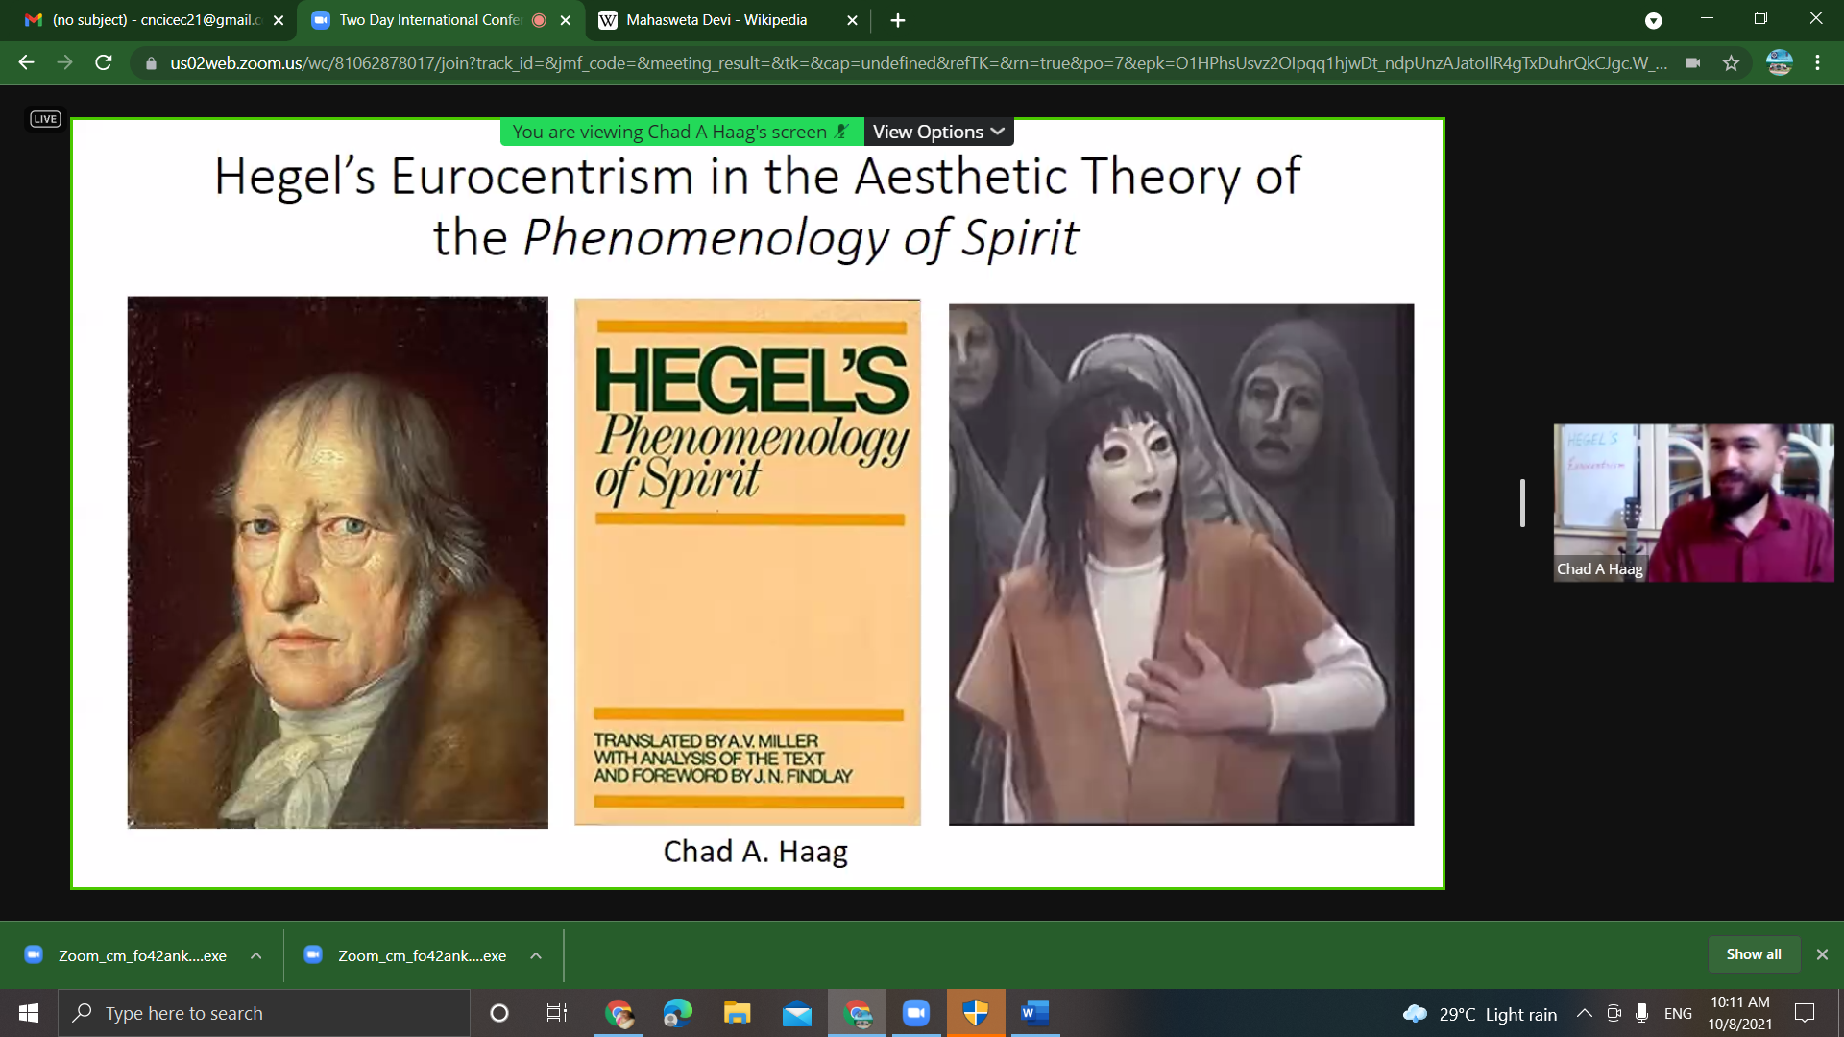This screenshot has height=1037, width=1844.
Task: Toggle the microphone icon in system tray
Action: 1641,1013
